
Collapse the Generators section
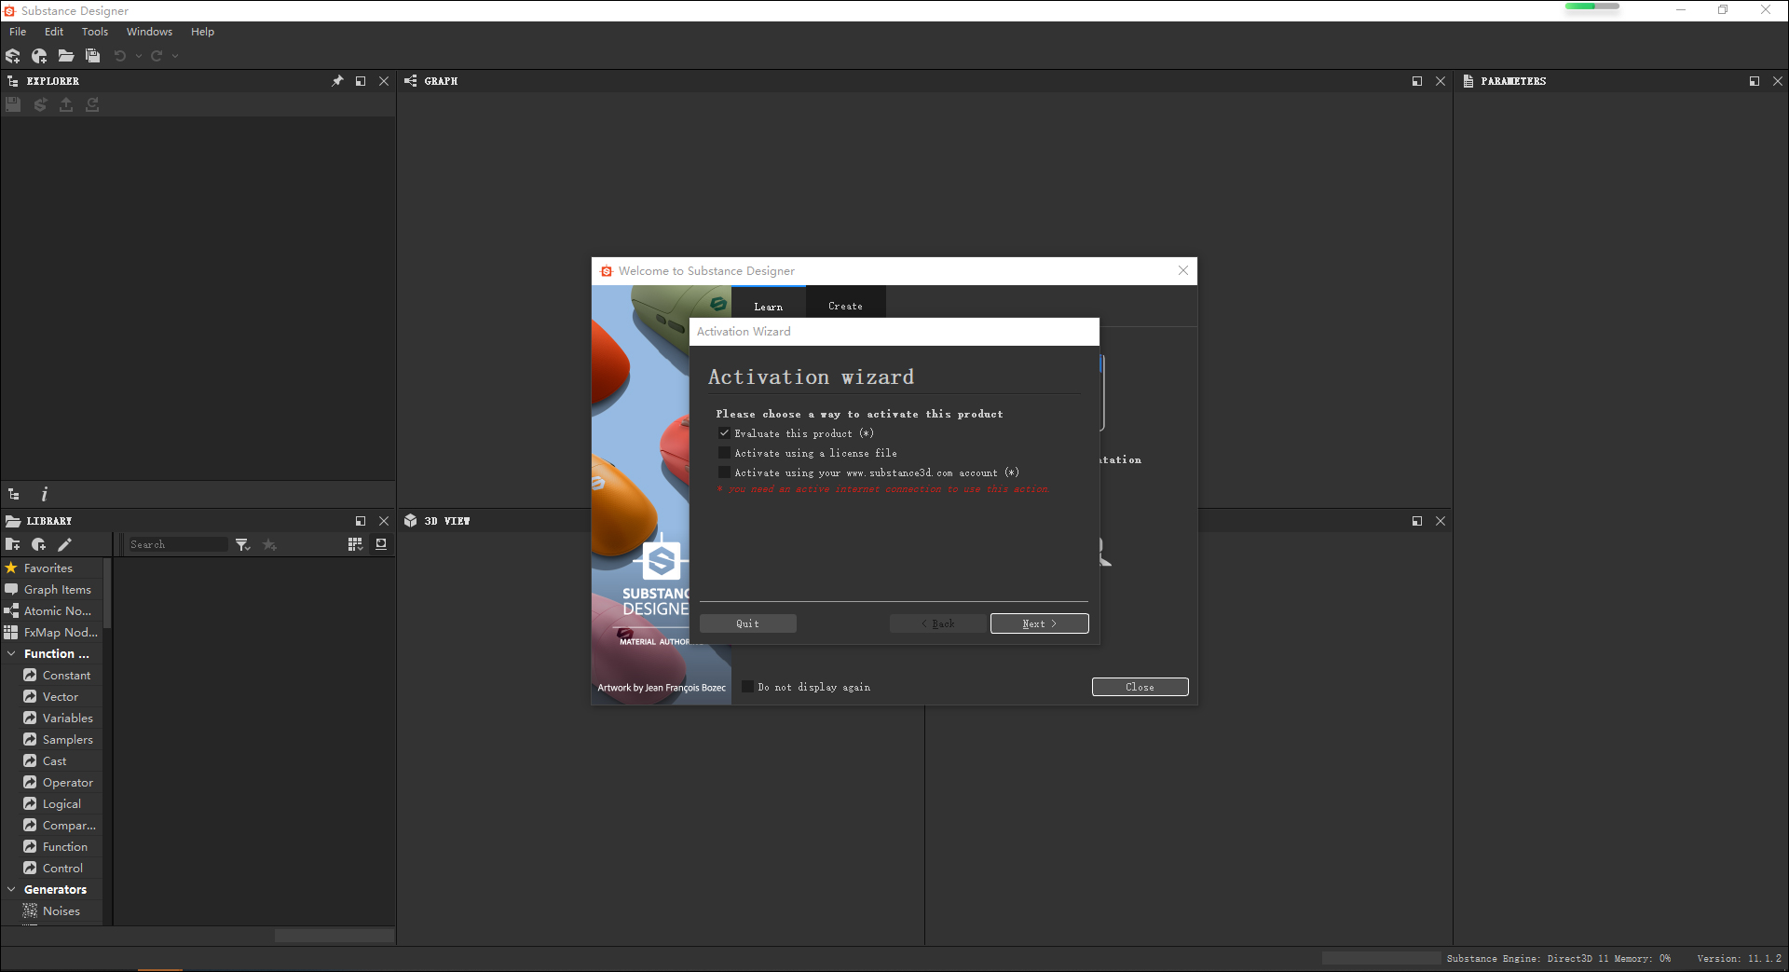point(10,889)
